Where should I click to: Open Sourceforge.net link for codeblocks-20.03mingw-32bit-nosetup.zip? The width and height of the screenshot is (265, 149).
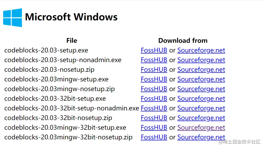201,137
